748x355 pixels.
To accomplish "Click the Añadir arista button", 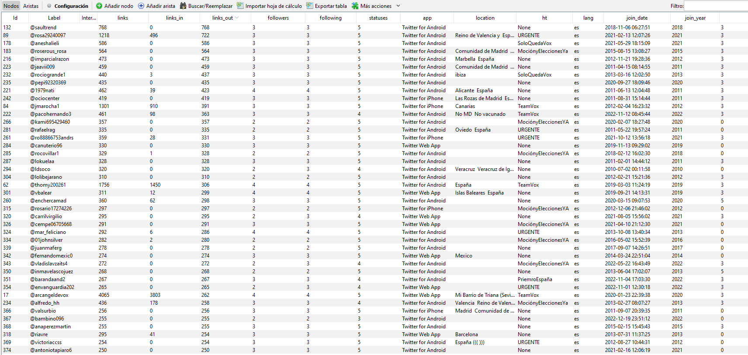I will [156, 6].
